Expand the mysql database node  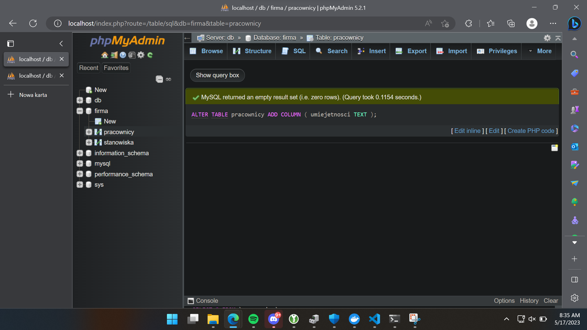[80, 163]
